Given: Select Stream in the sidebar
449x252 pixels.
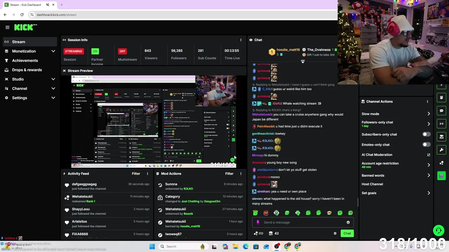Looking at the screenshot, I should point(29,42).
